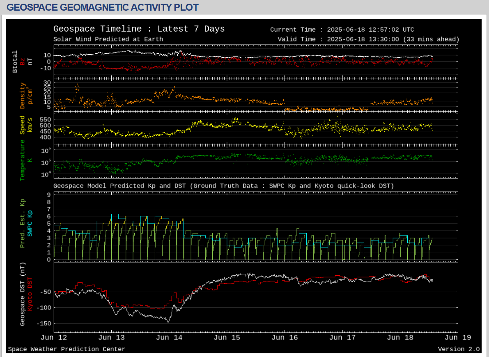The height and width of the screenshot is (357, 489).
Task: Click the cyan SWPC Kp axis label
Action: click(30, 224)
